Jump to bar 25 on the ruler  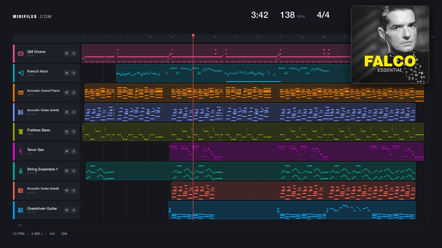point(150,37)
